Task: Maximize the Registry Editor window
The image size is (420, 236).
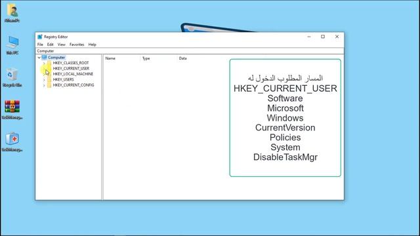Action: pos(323,37)
